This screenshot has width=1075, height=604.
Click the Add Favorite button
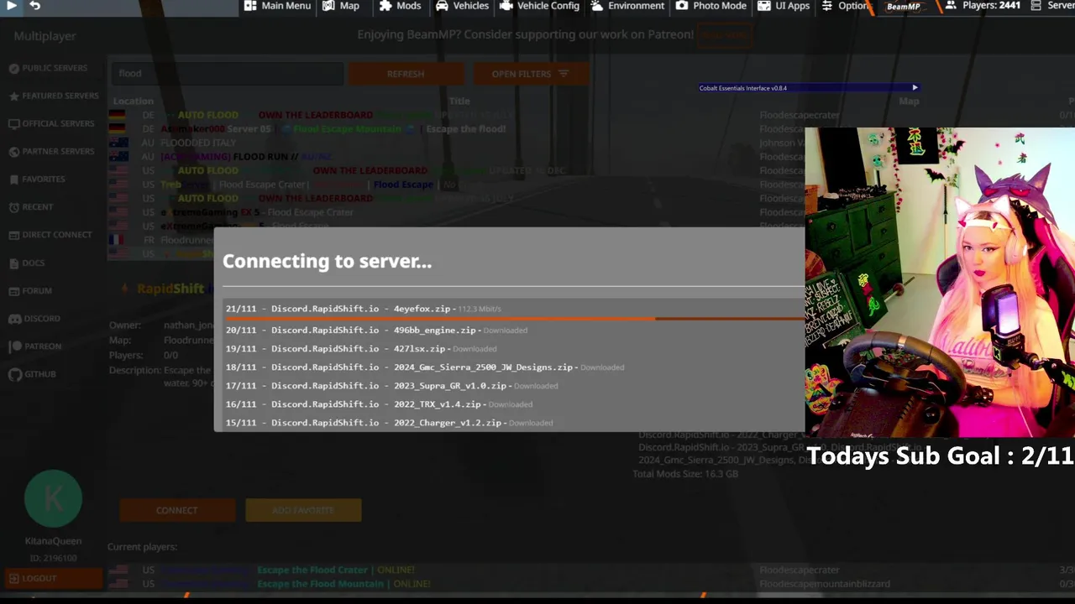point(303,510)
